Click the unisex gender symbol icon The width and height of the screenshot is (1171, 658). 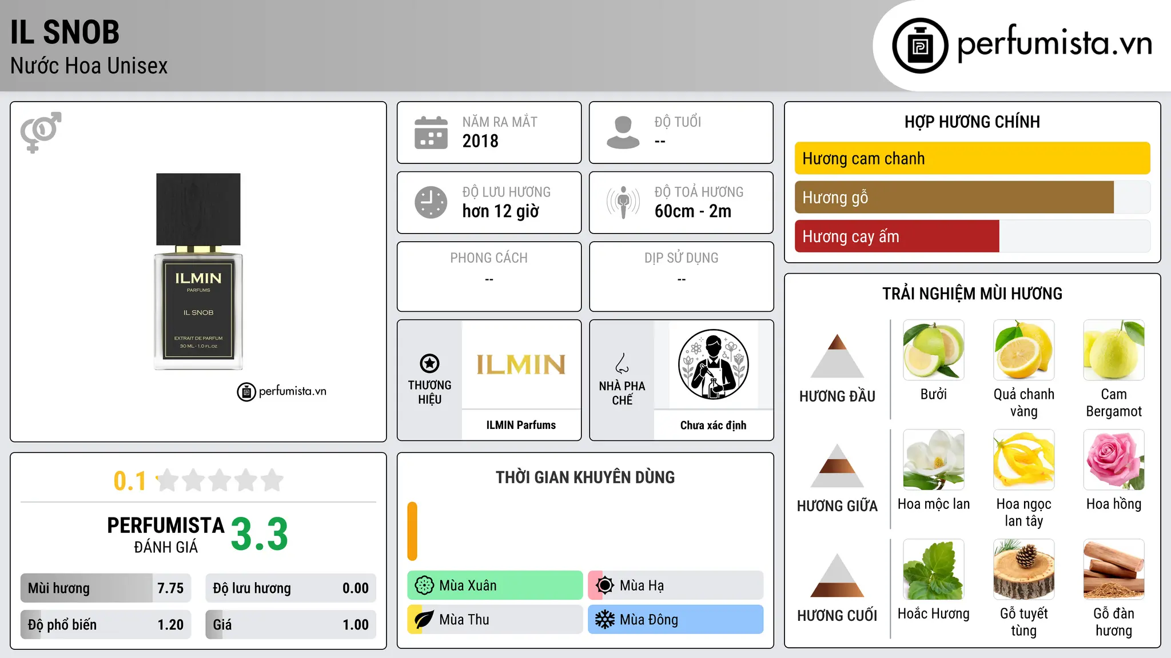[41, 133]
